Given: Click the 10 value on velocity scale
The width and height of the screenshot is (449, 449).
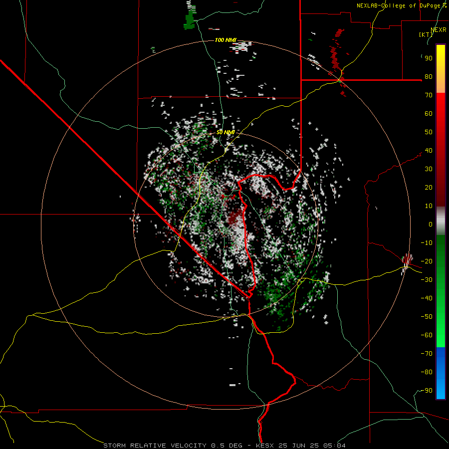Looking at the screenshot, I should (429, 206).
